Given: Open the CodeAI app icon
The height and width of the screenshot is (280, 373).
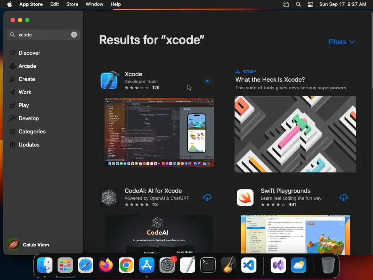Looking at the screenshot, I should (x=109, y=197).
